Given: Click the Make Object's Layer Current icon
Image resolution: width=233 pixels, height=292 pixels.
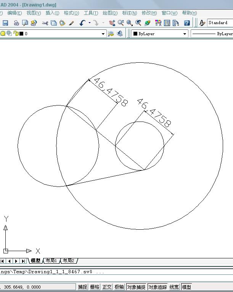Looking at the screenshot, I should point(111,34).
